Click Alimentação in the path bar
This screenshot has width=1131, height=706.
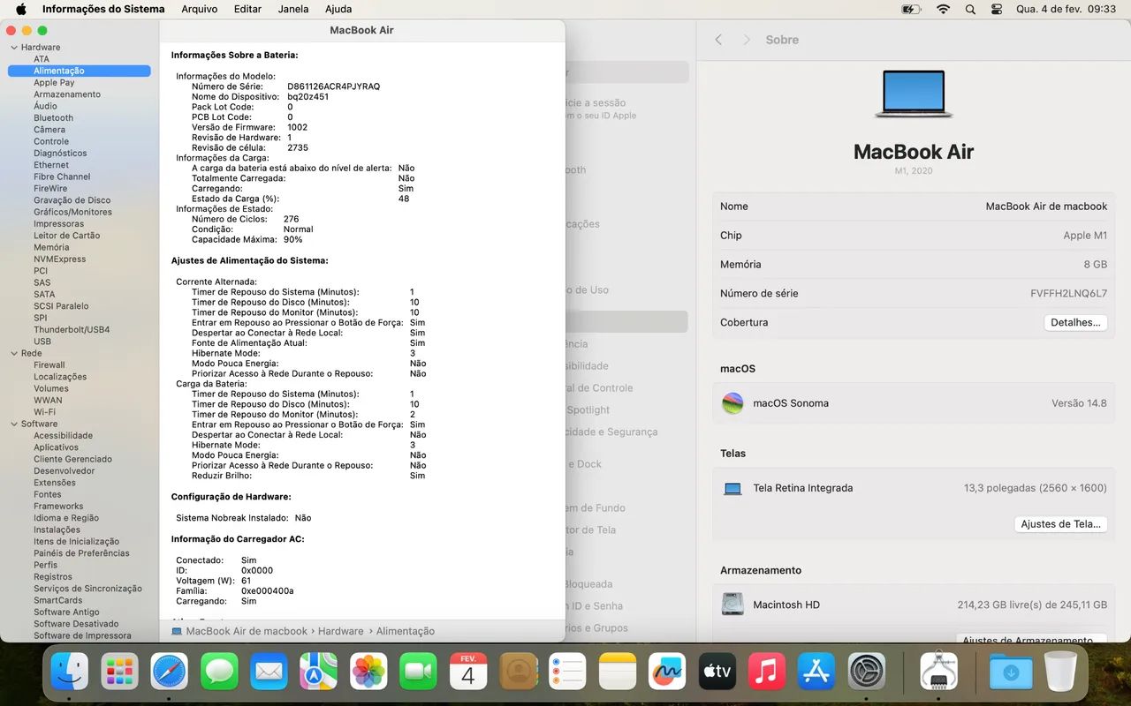406,631
